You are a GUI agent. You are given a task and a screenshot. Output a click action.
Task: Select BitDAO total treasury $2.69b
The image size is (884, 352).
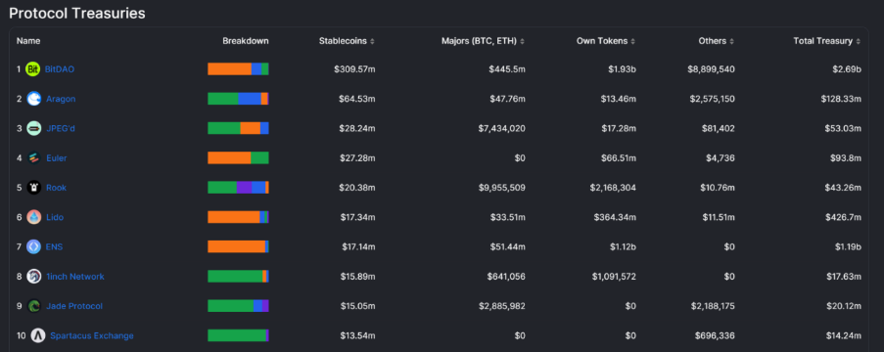point(846,69)
